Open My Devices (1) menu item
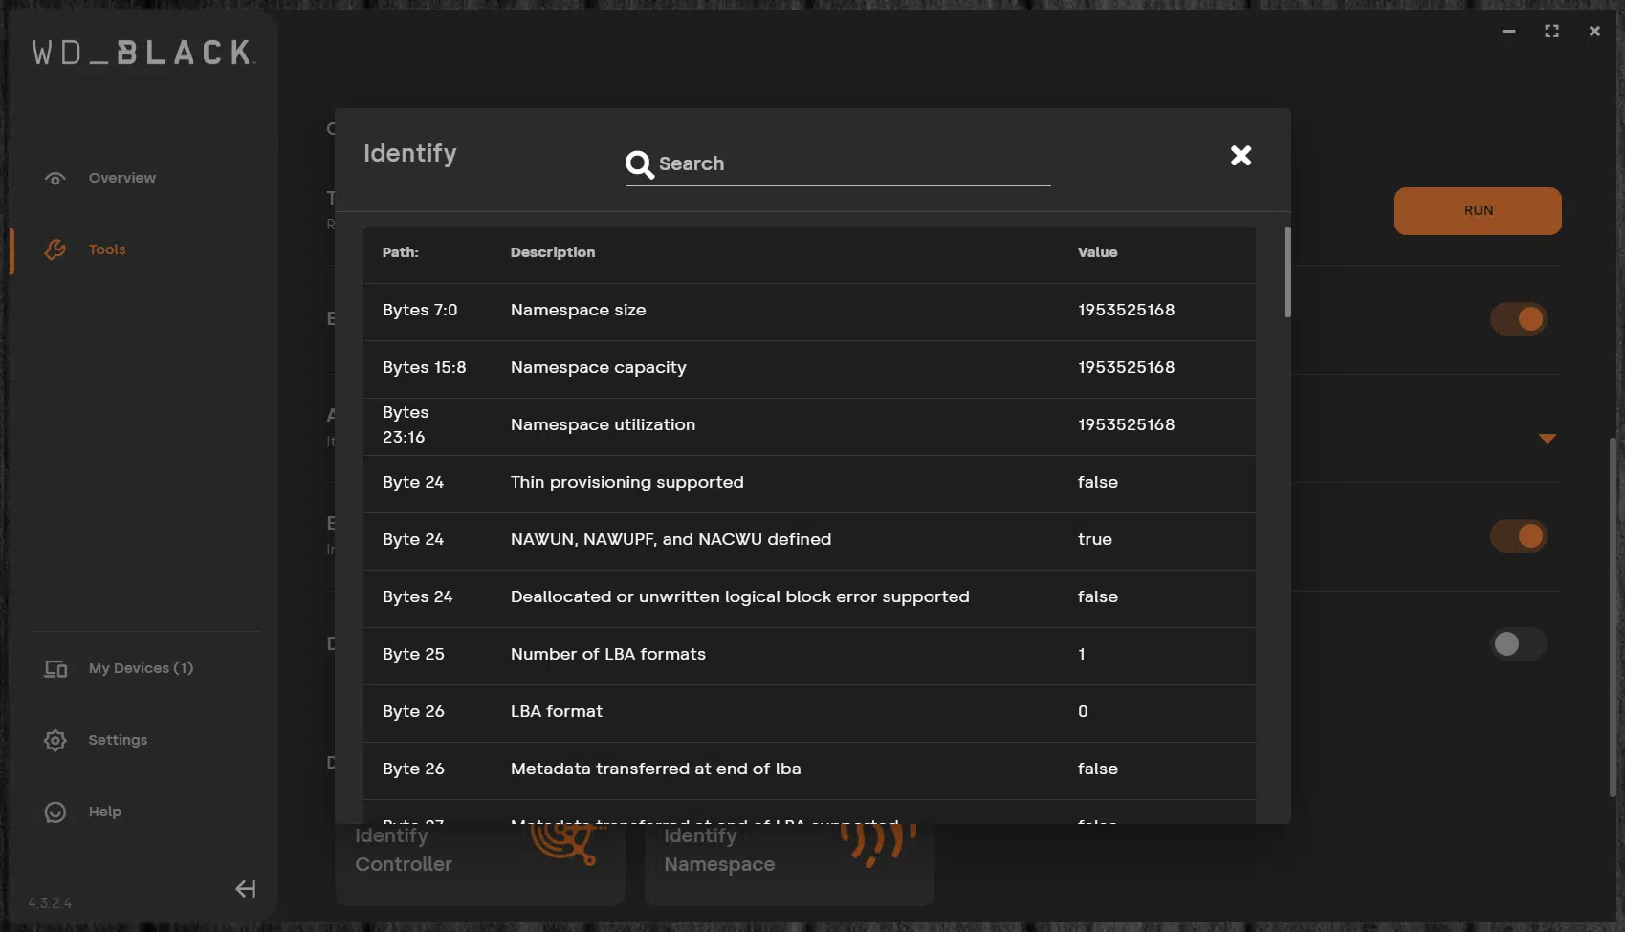 click(141, 668)
